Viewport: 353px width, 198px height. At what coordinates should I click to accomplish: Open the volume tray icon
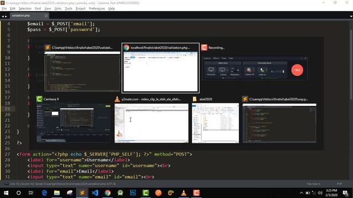320,193
